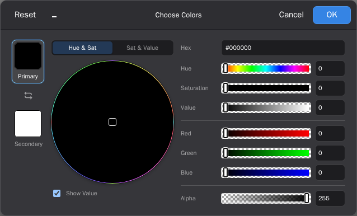Click the Alpha label text

(188, 199)
